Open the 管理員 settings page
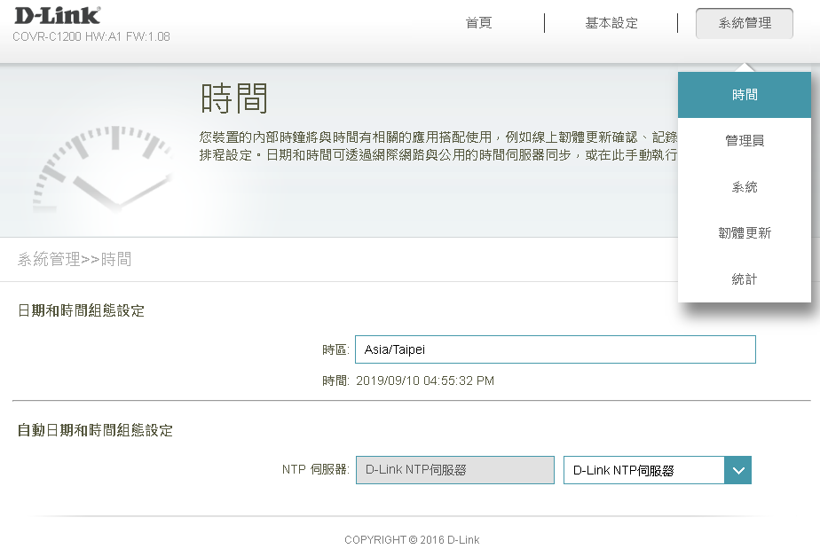The width and height of the screenshot is (820, 549). pos(744,141)
